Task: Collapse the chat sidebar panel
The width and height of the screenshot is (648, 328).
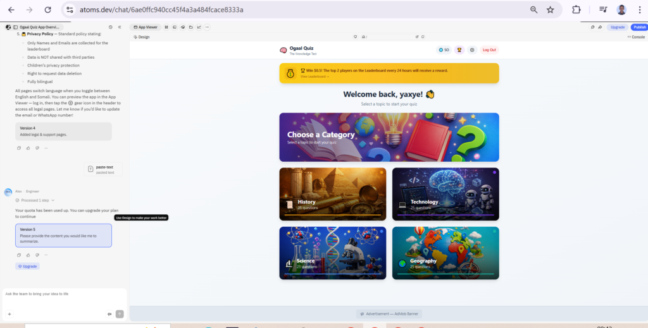Action: [x=120, y=27]
